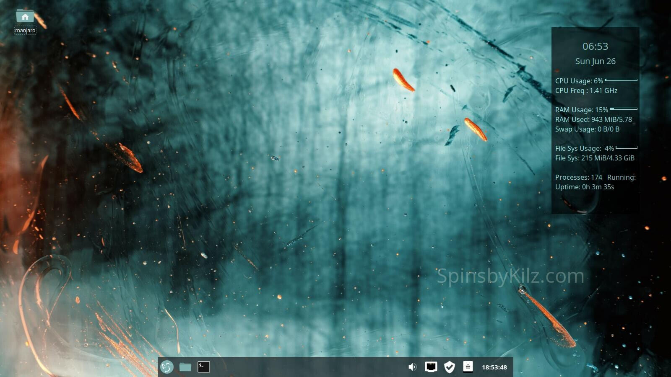671x377 pixels.
Task: Select the manjaro desktop icon label
Action: (25, 31)
